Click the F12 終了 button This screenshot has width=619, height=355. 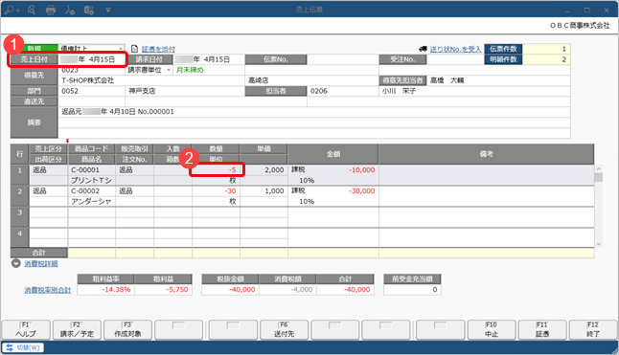click(593, 330)
